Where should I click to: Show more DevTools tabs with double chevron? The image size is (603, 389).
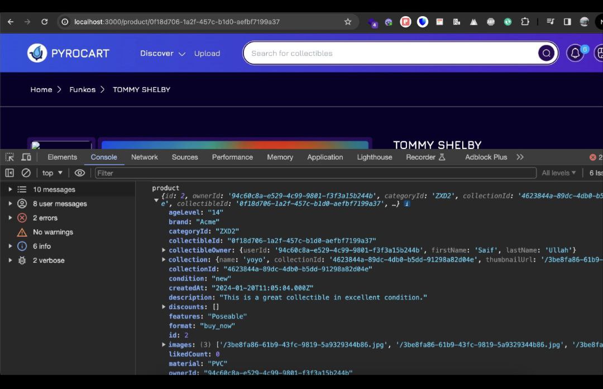click(520, 157)
